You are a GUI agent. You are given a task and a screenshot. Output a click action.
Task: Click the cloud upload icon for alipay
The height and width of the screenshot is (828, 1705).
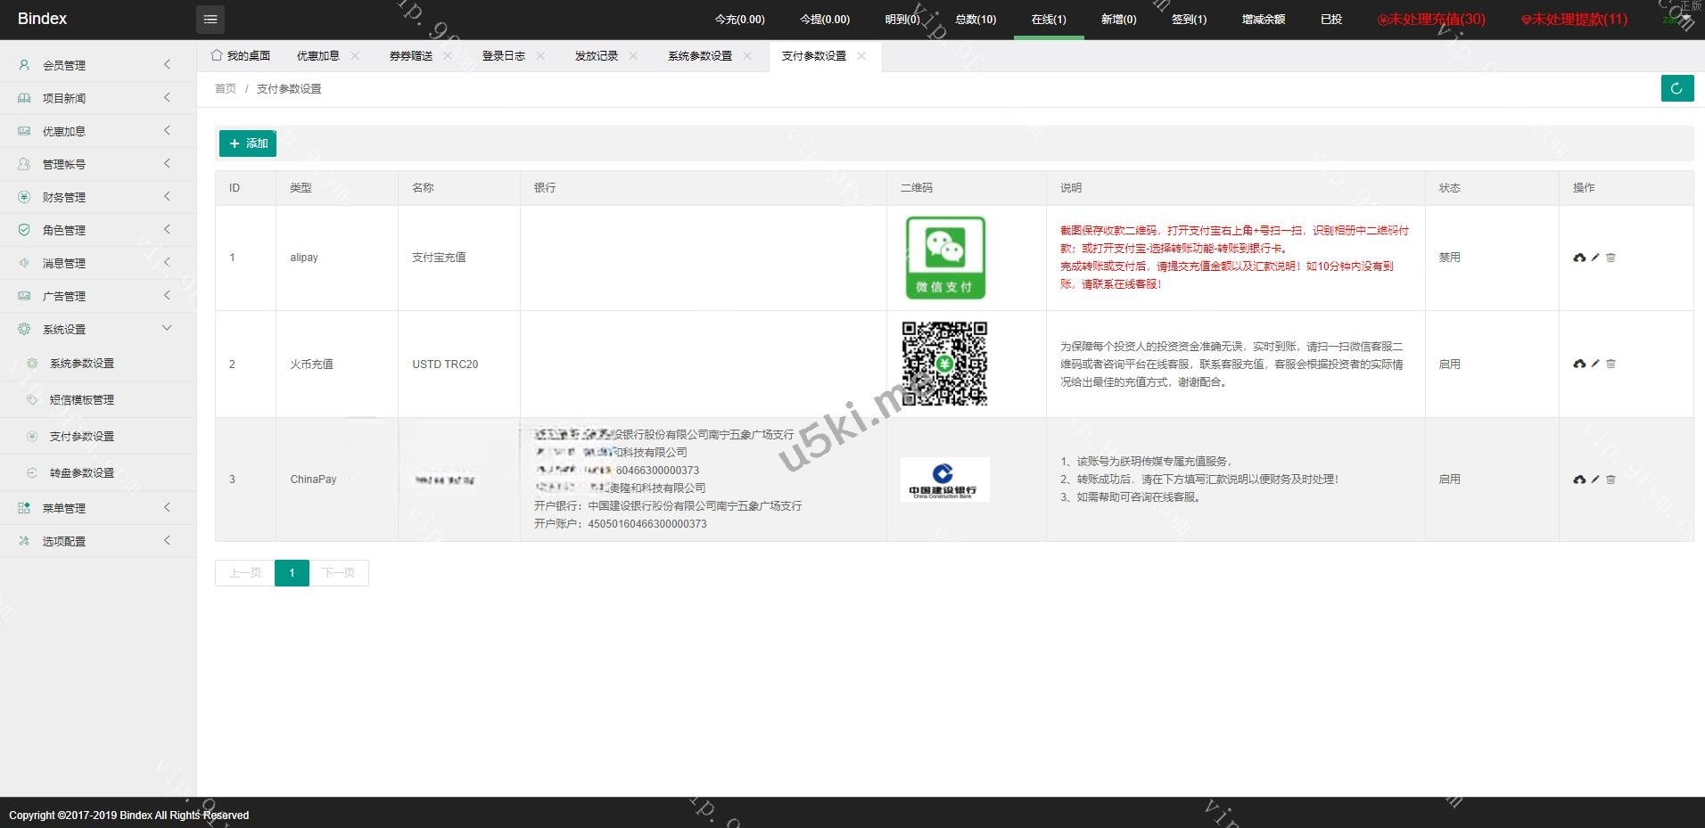(1579, 258)
